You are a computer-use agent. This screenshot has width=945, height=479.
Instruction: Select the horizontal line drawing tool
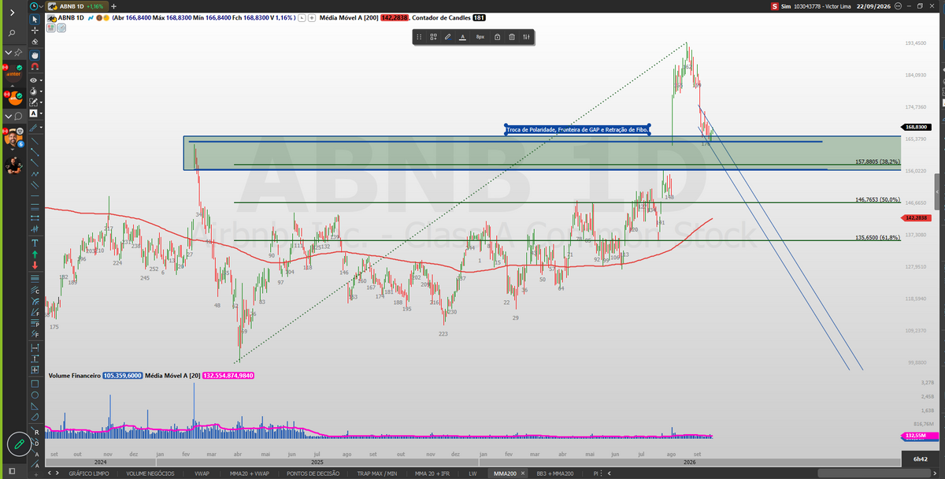pos(35,196)
